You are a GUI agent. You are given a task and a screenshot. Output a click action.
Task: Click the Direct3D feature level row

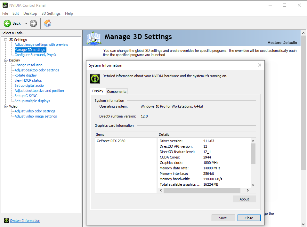(x=204, y=152)
